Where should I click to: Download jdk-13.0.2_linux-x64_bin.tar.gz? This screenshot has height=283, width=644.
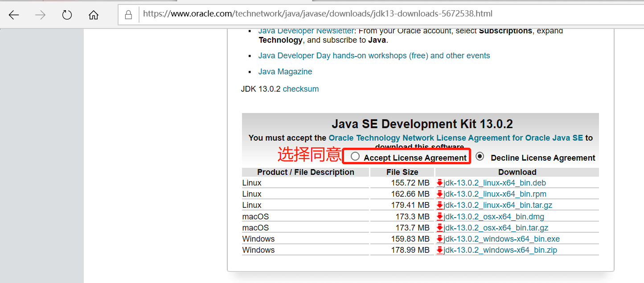pyautogui.click(x=498, y=205)
